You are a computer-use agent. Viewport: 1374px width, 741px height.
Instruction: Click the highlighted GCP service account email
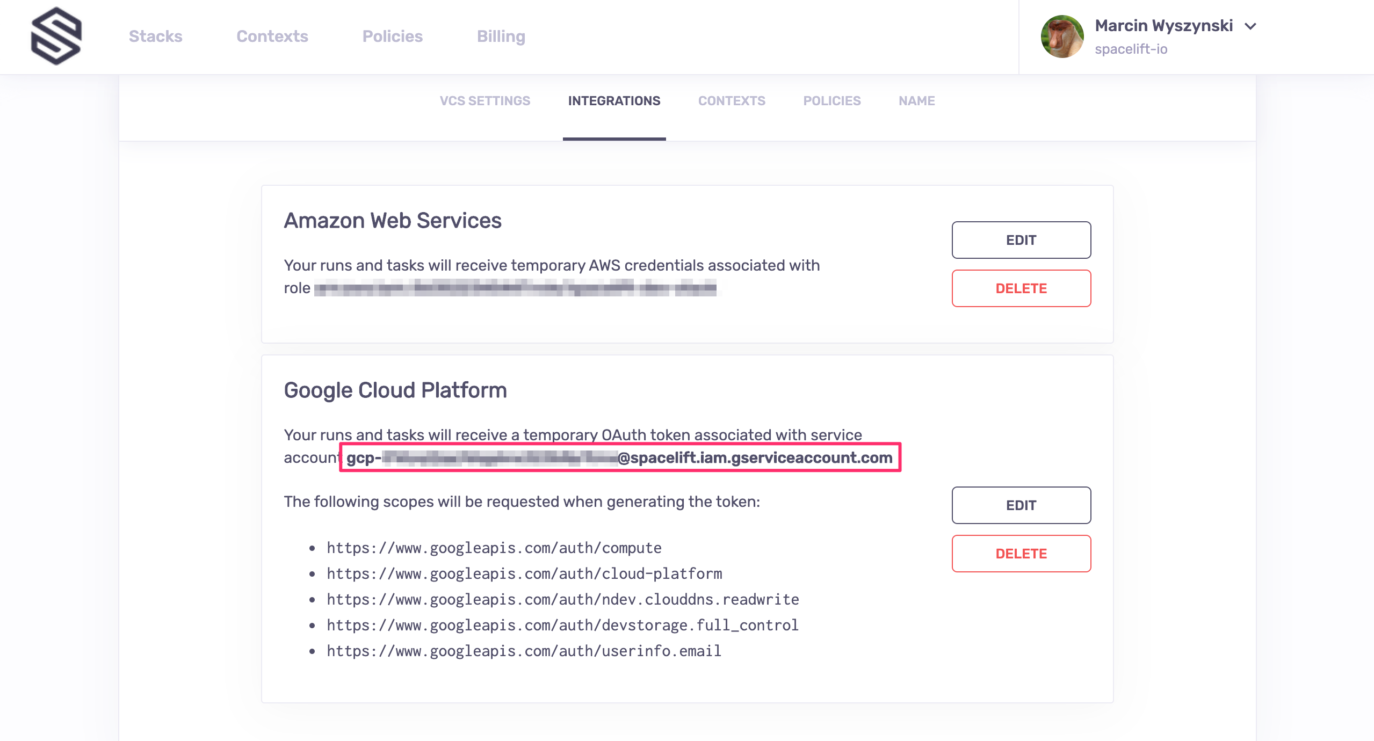[x=620, y=457]
